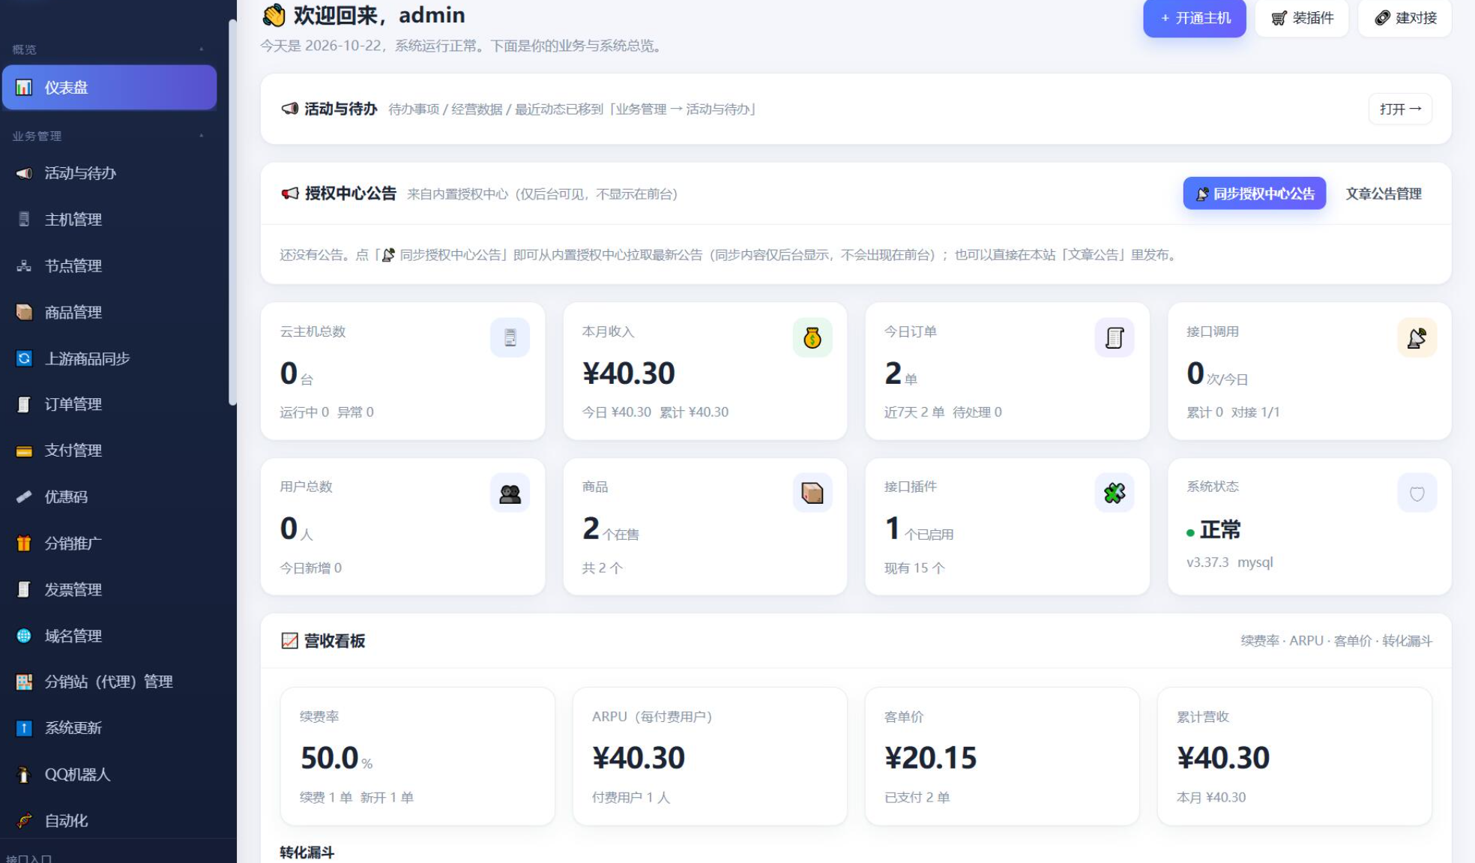Viewport: 1475px width, 863px height.
Task: Click the gift icon for 分销推广
Action: pyautogui.click(x=24, y=543)
